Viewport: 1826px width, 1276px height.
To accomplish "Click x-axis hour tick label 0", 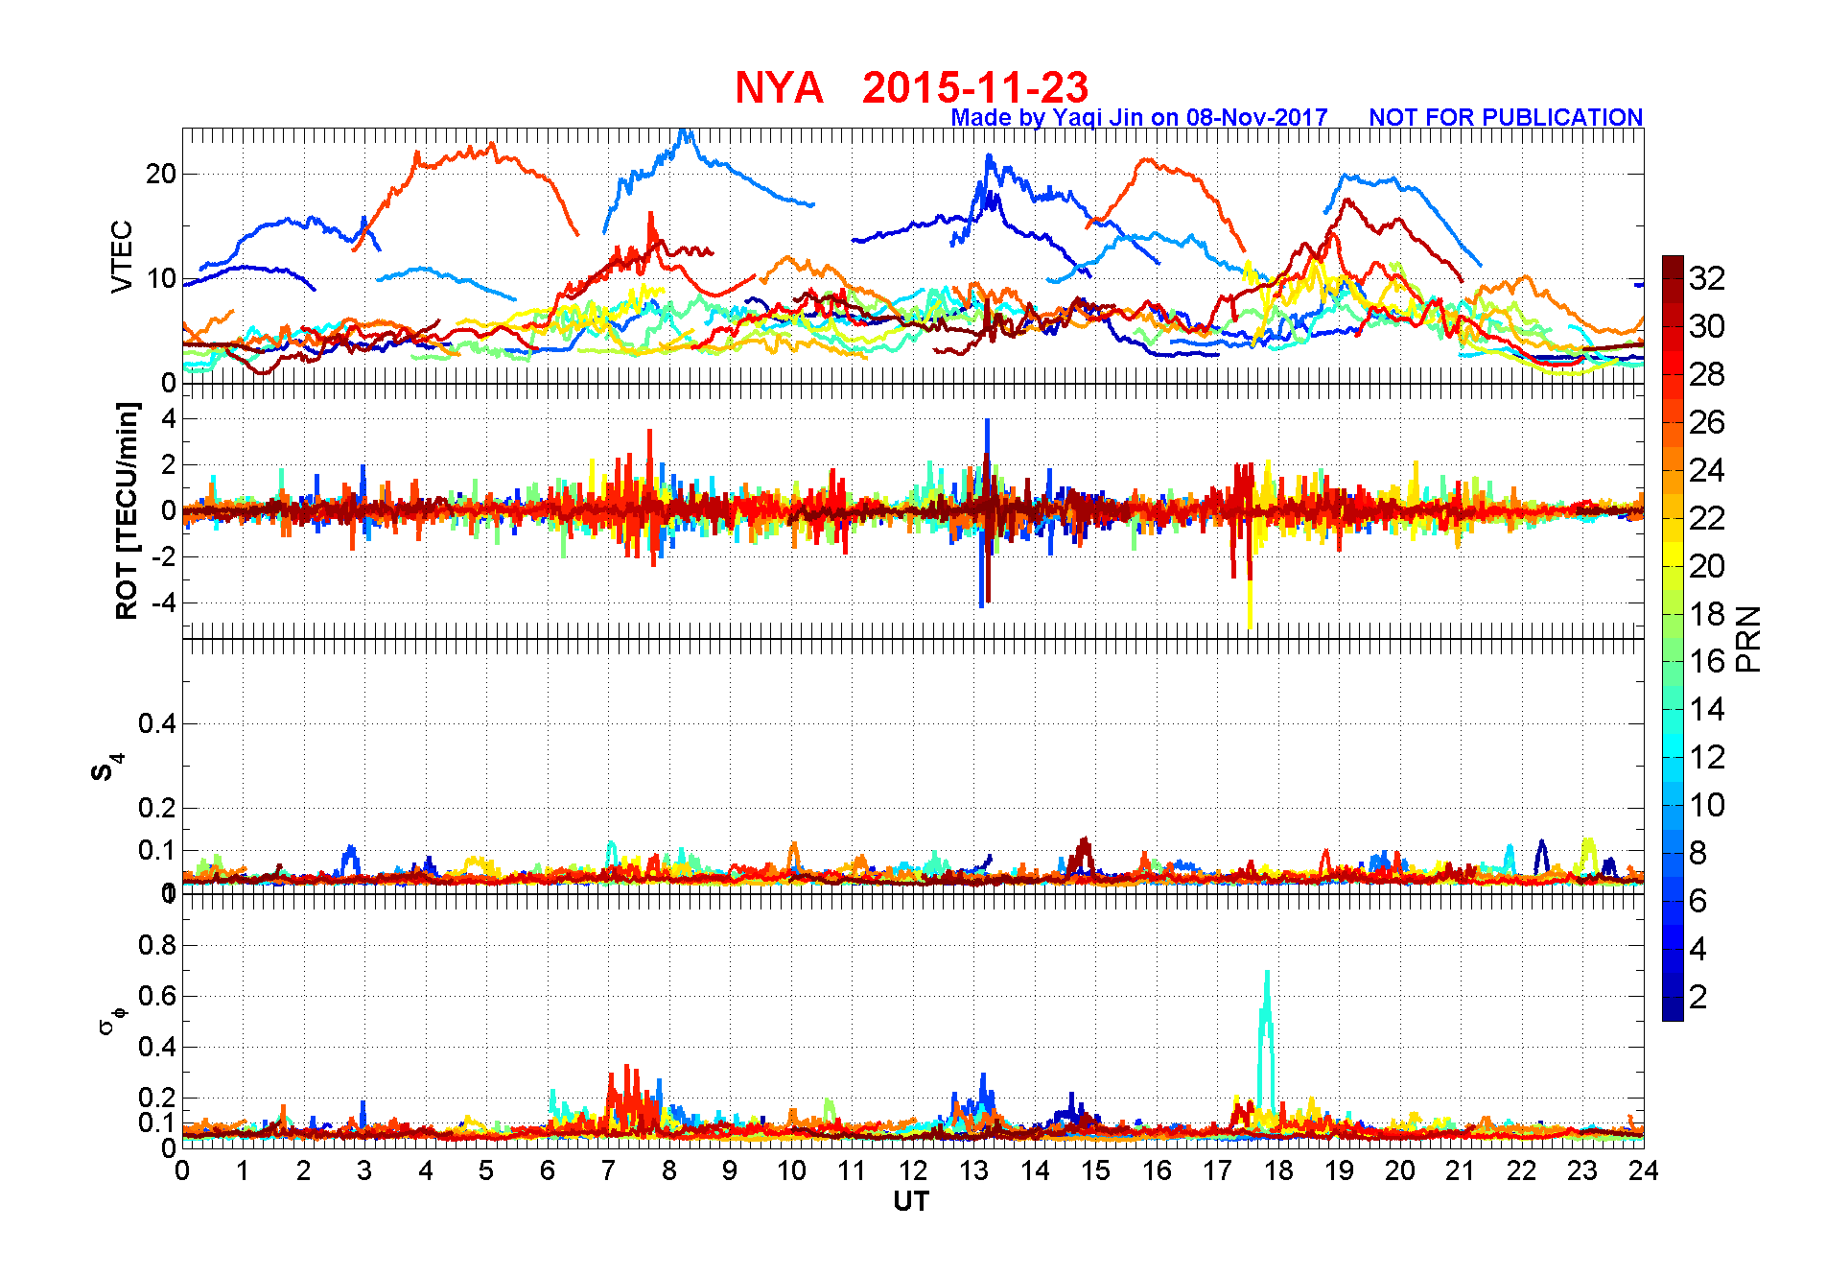I will click(x=182, y=1170).
